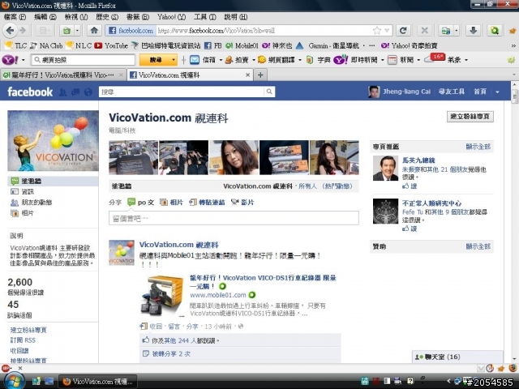This screenshot has height=389, width=519.
Task: Click the magnifier in Facebook search box
Action: [269, 92]
